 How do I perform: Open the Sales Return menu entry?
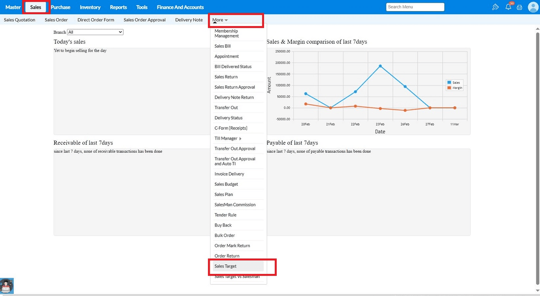point(226,77)
